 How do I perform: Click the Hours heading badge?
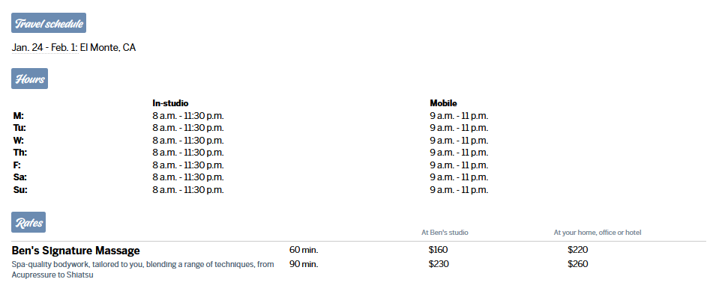click(29, 79)
